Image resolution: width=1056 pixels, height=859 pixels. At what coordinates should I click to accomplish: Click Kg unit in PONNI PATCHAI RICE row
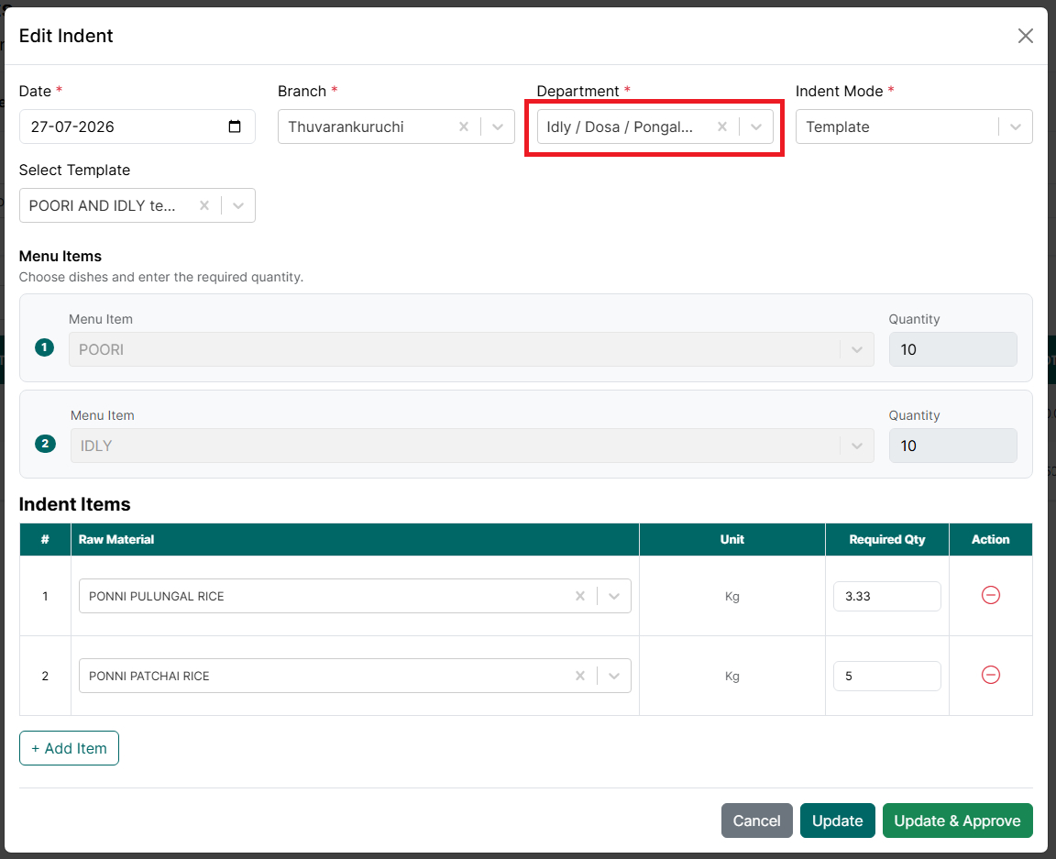(x=732, y=676)
